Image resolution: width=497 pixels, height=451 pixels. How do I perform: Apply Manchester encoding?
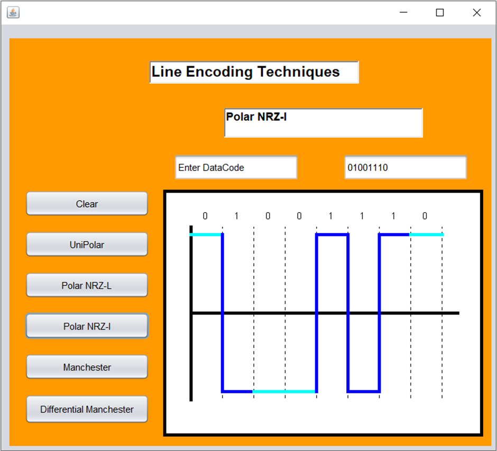[x=86, y=366]
